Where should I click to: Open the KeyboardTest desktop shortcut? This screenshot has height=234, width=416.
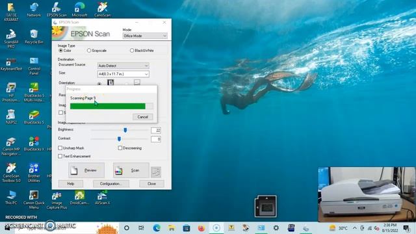click(x=11, y=64)
